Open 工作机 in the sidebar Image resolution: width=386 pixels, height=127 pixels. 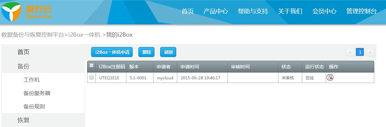tap(31, 80)
